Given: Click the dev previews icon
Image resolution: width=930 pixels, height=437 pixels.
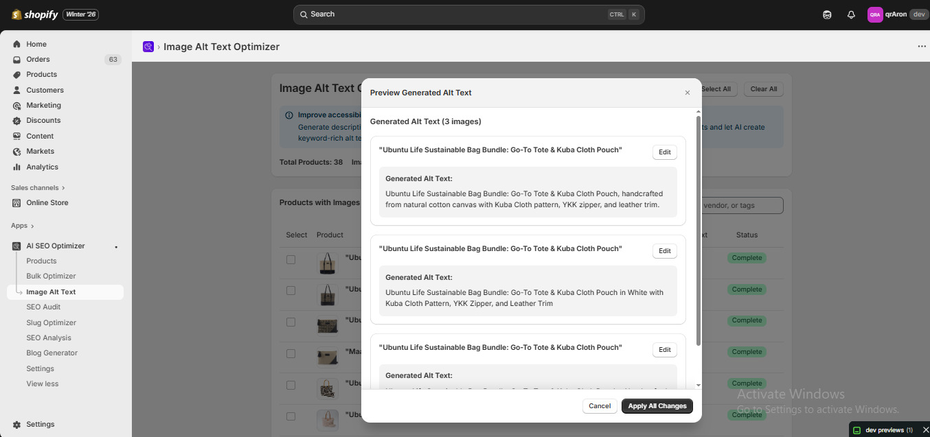Looking at the screenshot, I should 857,430.
